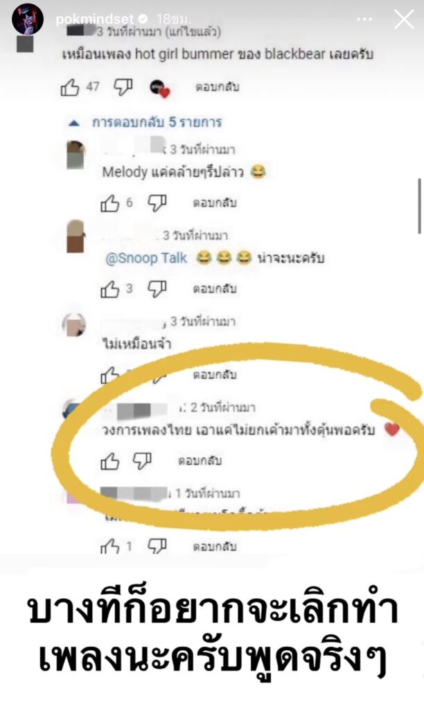
Task: Reply to the blackbear comment via ตอบกลับ
Action: point(218,87)
